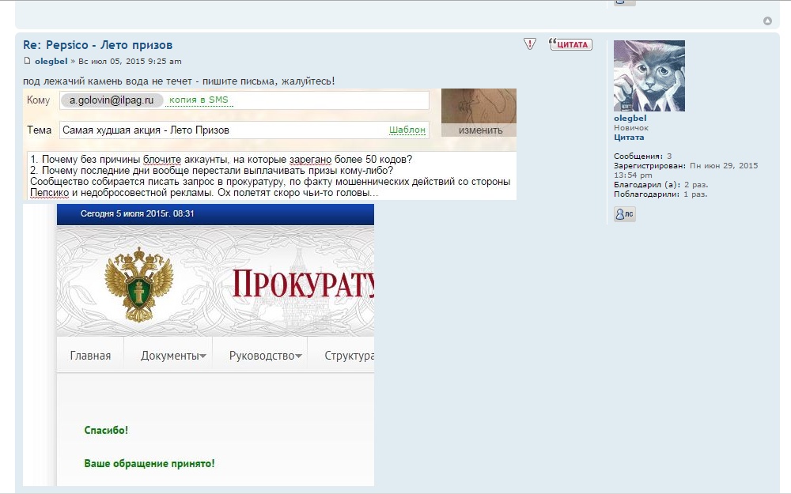Click the report post exclamation icon
This screenshot has height=494, width=791.
pyautogui.click(x=530, y=44)
